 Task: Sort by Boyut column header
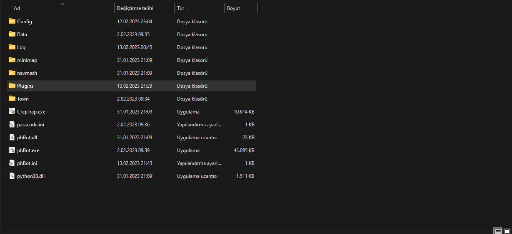(x=233, y=8)
